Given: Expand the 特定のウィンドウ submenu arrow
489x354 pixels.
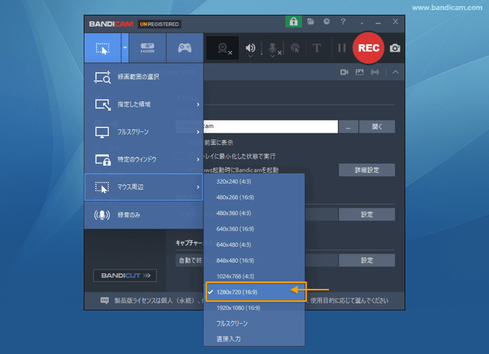Looking at the screenshot, I should pyautogui.click(x=198, y=160).
